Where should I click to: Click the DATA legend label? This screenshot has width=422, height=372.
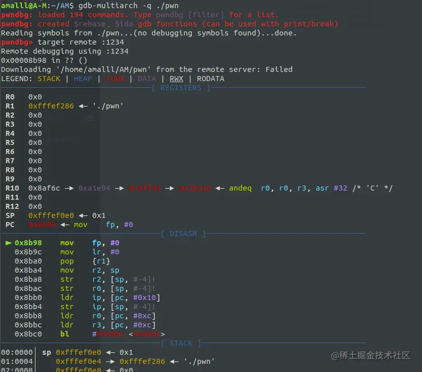[x=147, y=79]
